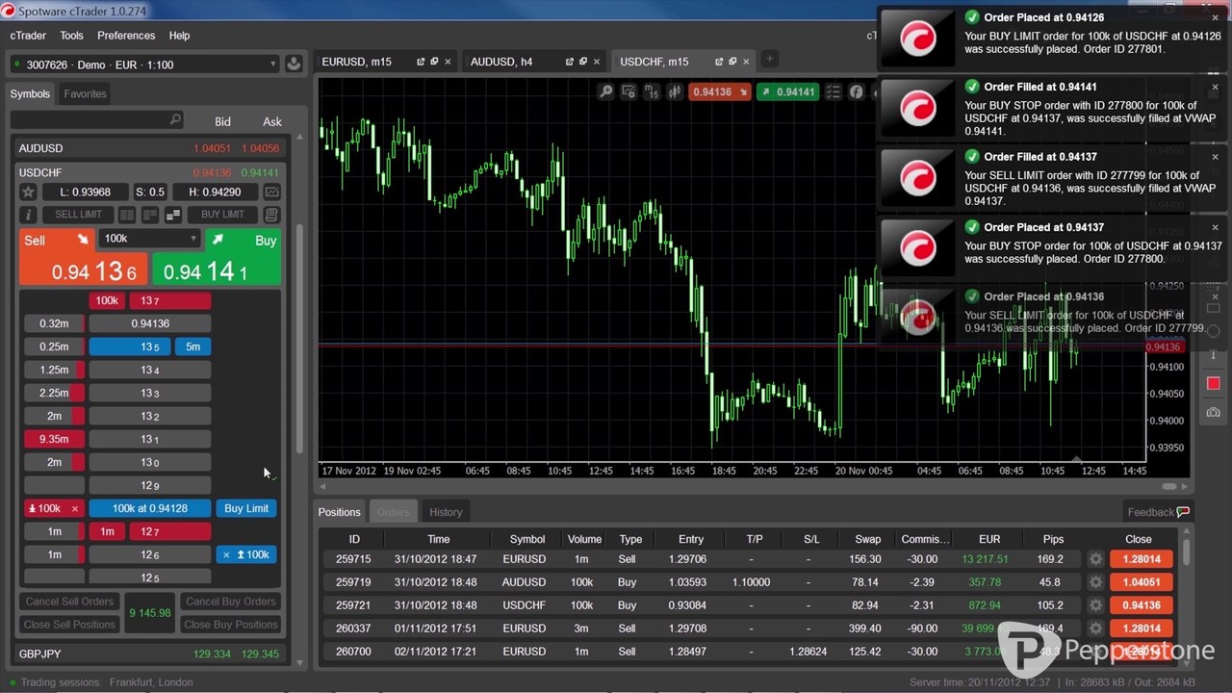Image resolution: width=1232 pixels, height=693 pixels.
Task: Cancel the 100k sell order in depth ladder
Action: point(75,508)
